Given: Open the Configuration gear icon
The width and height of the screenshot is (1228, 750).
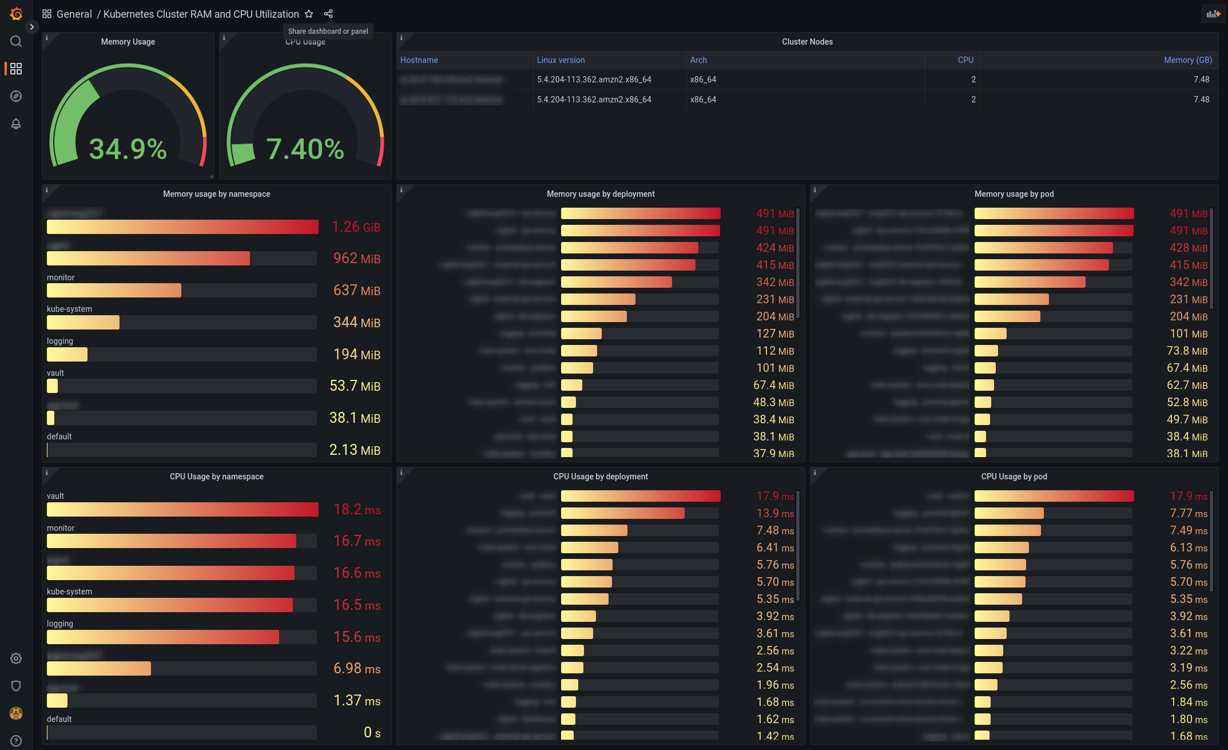Looking at the screenshot, I should coord(16,658).
